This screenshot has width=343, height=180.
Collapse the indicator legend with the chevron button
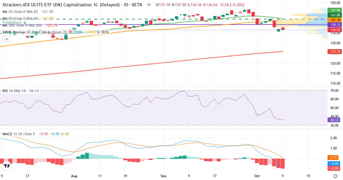coord(7,39)
